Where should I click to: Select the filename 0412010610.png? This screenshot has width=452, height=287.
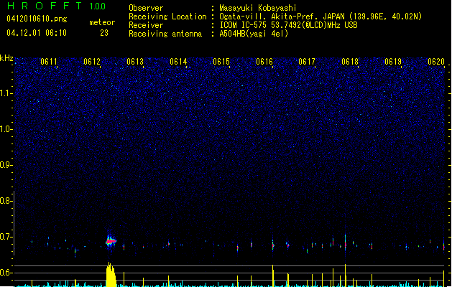(37, 19)
